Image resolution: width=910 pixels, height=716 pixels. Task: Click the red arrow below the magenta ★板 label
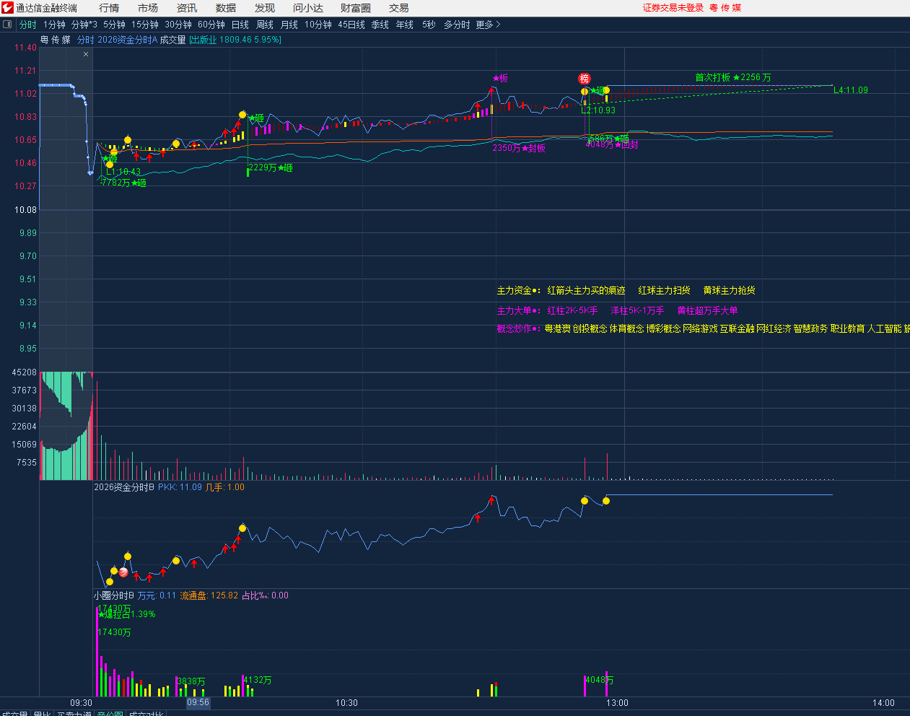491,91
